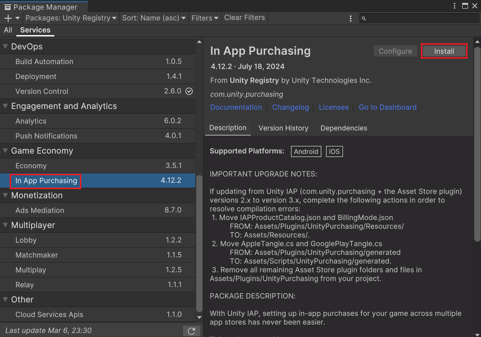Select Ads Mediation package
The height and width of the screenshot is (337, 481).
coord(98,210)
